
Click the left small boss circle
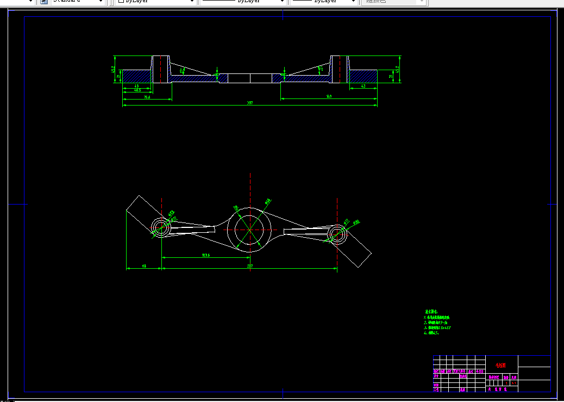click(161, 227)
